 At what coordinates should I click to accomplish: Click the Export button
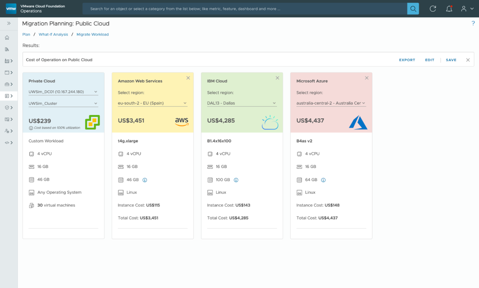tap(407, 60)
